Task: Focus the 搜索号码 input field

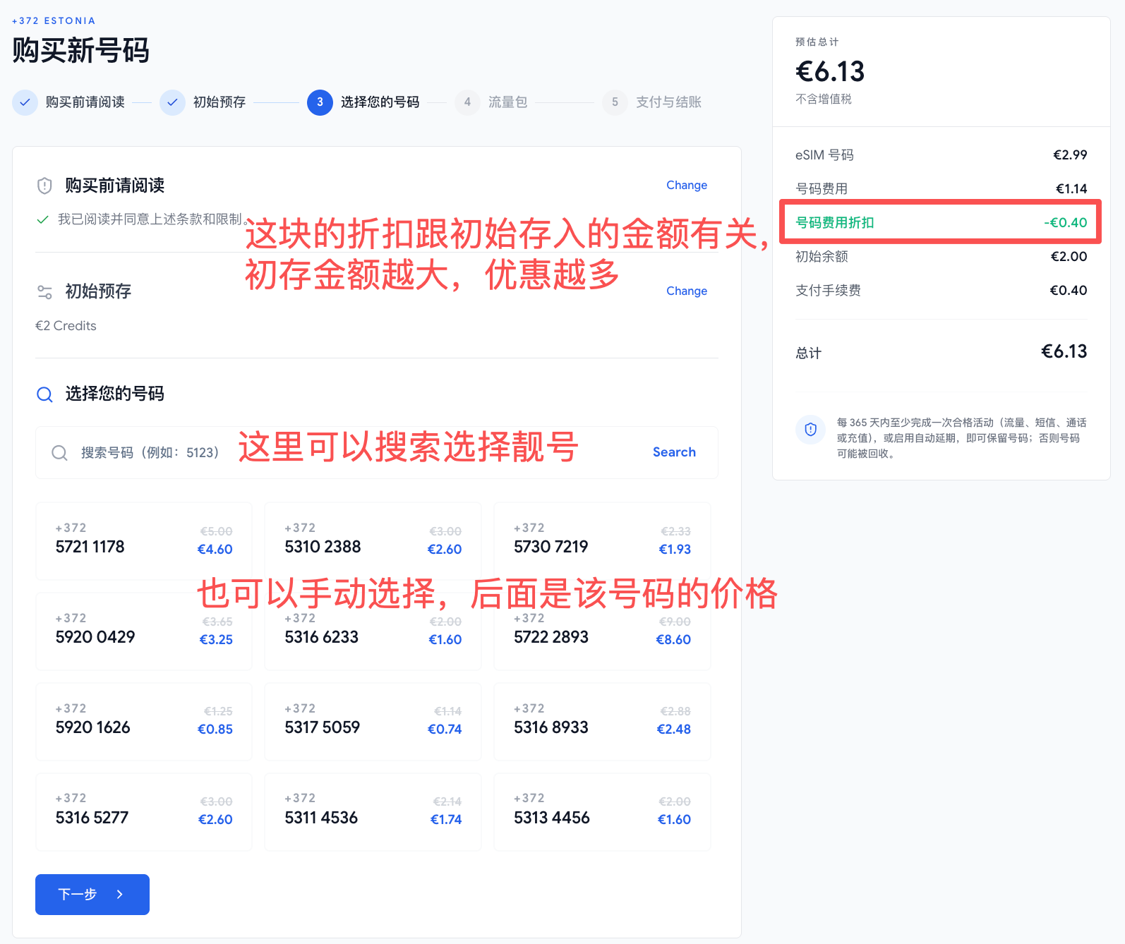Action: coord(377,452)
